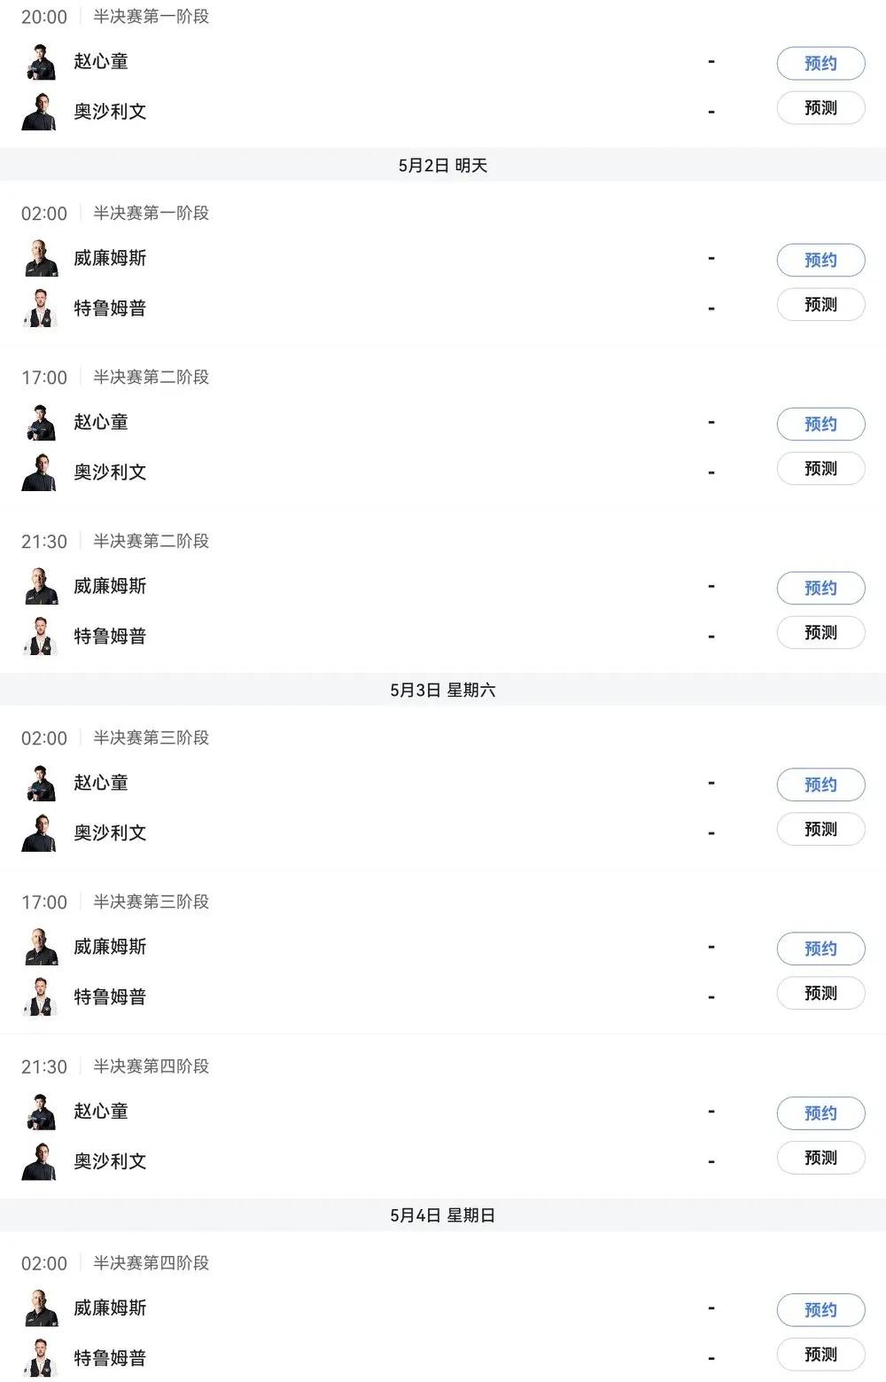Screen dimensions: 886x1382
Task: Tap 预测 for May 2 02:00 match
Action: 820,305
